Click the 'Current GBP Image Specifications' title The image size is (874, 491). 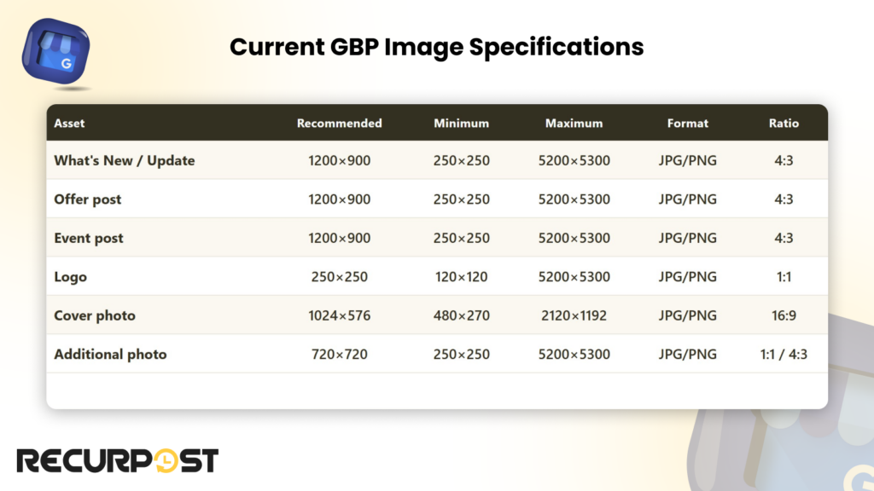click(x=436, y=47)
